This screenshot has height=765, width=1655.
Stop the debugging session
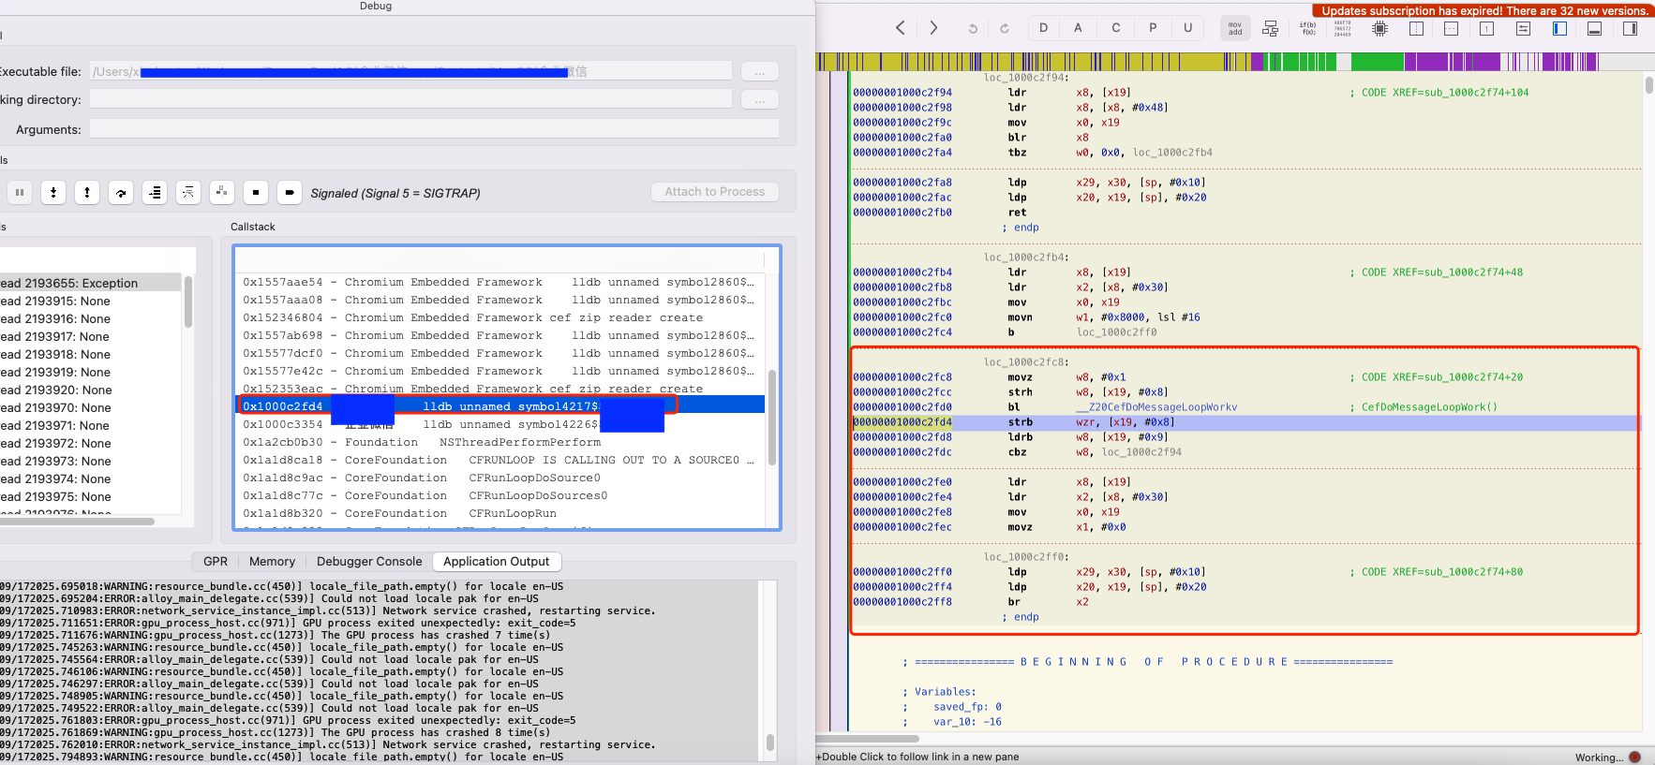point(256,192)
